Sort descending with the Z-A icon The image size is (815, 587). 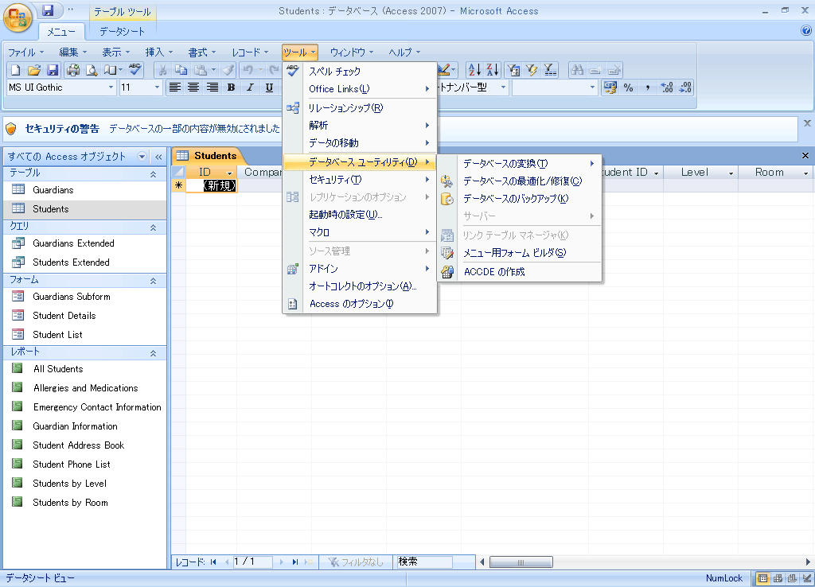pos(492,70)
